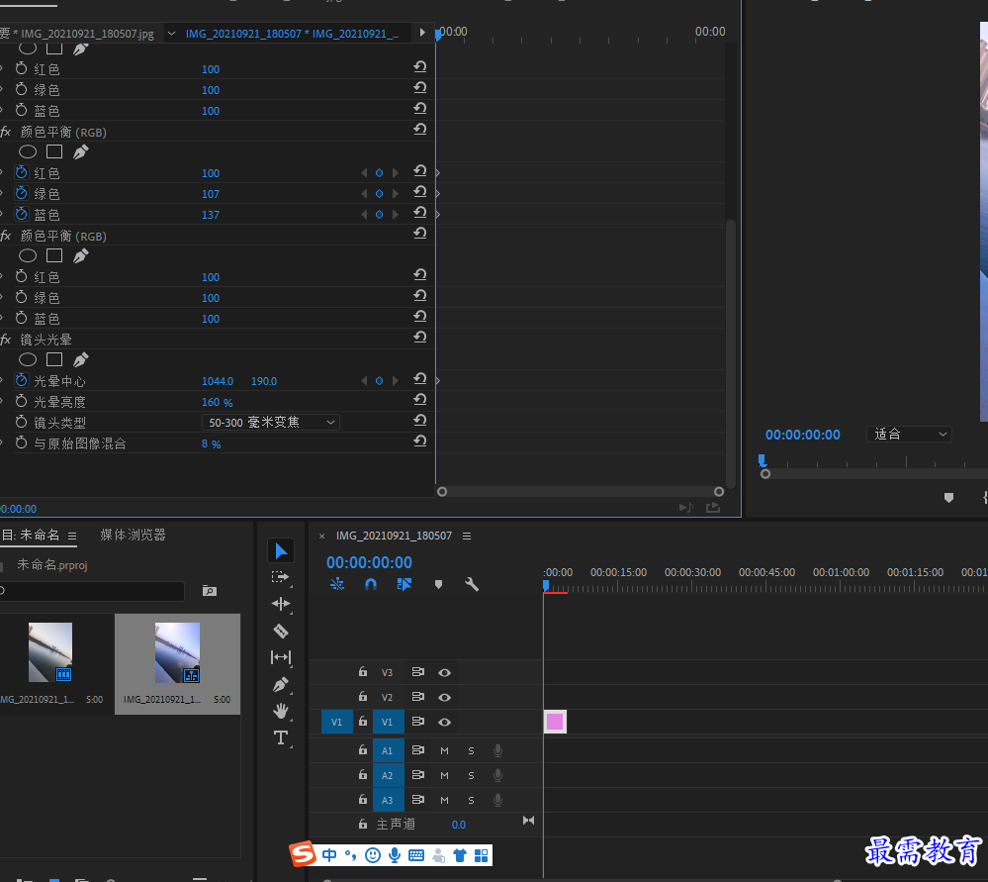Create ellipse mask under 镜头光晕

pos(28,359)
